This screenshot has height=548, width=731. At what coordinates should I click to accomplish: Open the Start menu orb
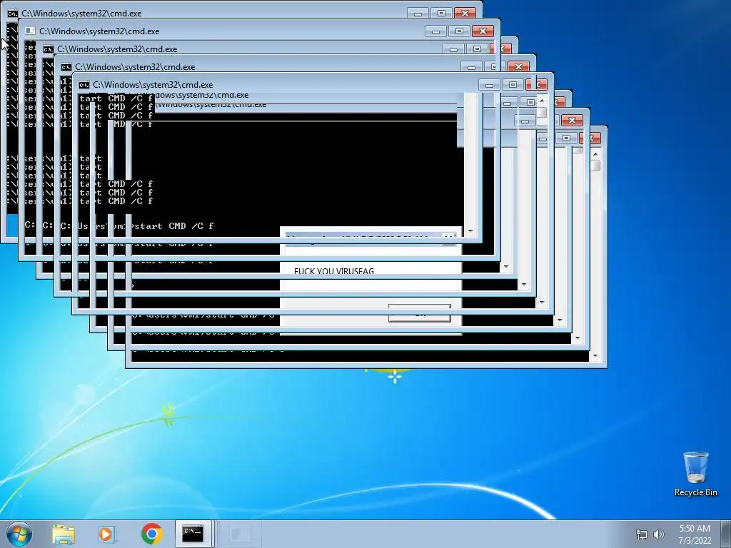pos(19,534)
